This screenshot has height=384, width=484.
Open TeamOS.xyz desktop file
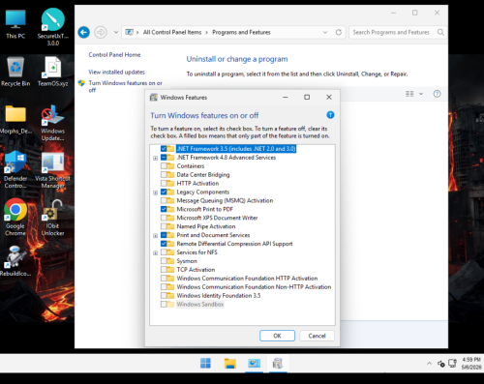tap(53, 72)
